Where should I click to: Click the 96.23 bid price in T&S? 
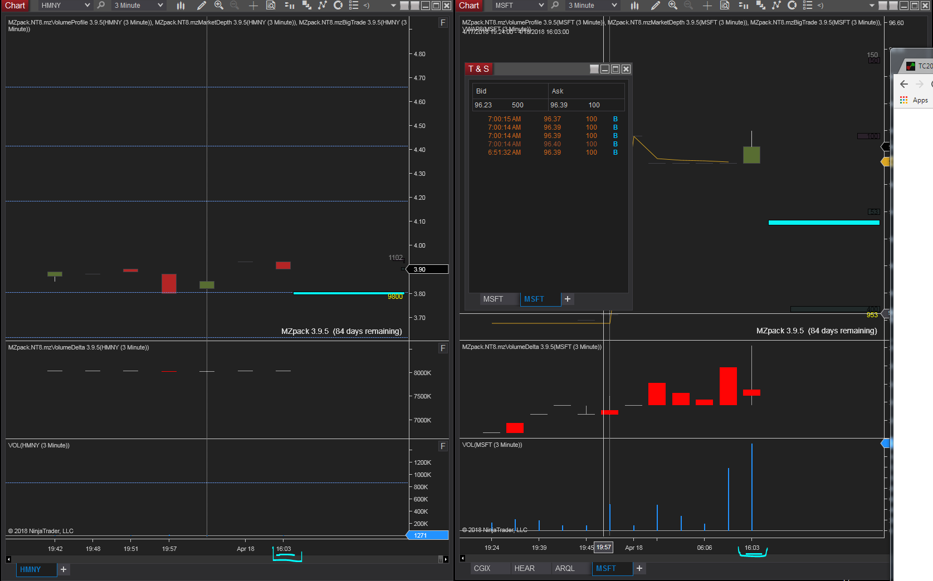tap(483, 105)
